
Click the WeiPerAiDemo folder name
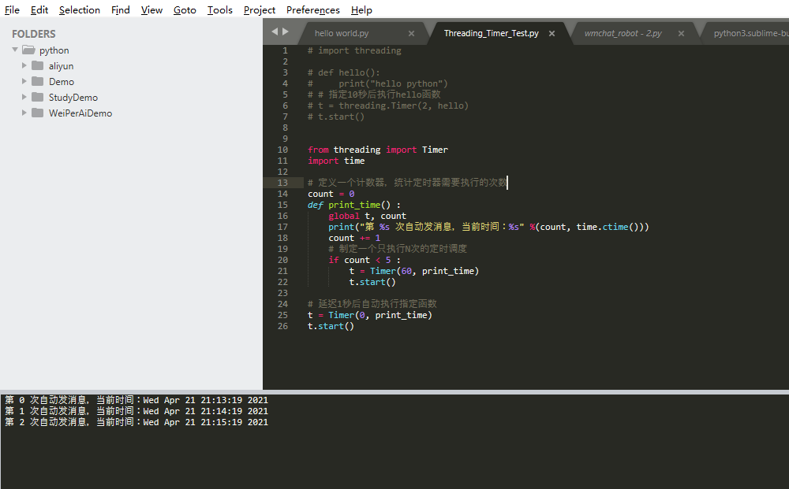[80, 113]
